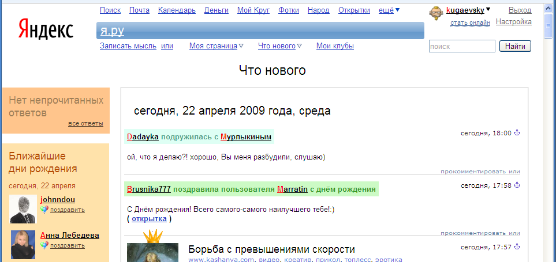Screen dimensions: 556x262
Task: Focus the поиск search field
Action: tap(462, 46)
